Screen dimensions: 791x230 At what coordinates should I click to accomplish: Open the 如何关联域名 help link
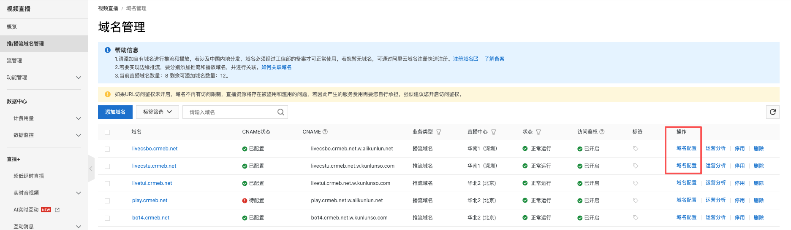276,67
